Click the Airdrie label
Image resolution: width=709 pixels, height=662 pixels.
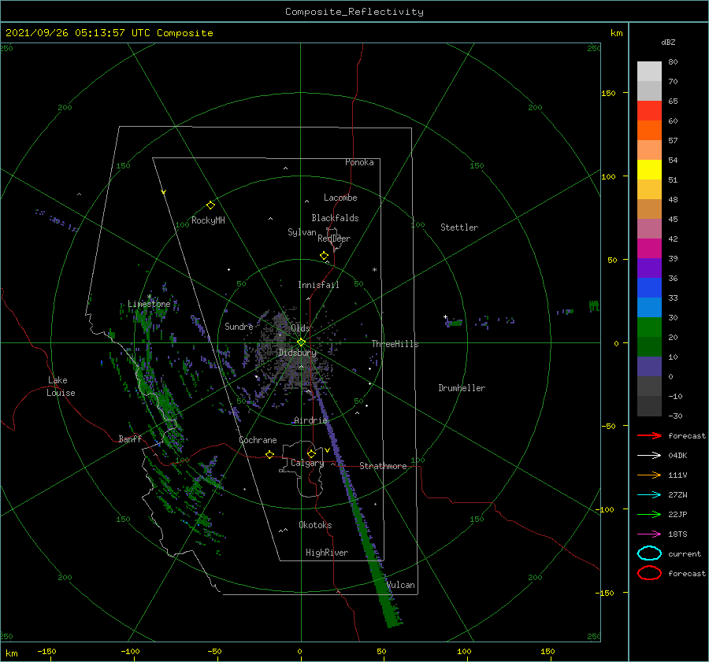pyautogui.click(x=310, y=420)
